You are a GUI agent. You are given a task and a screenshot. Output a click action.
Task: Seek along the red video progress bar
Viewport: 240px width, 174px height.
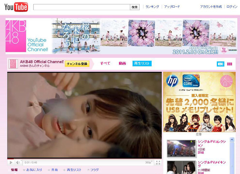pyautogui.click(x=85, y=159)
